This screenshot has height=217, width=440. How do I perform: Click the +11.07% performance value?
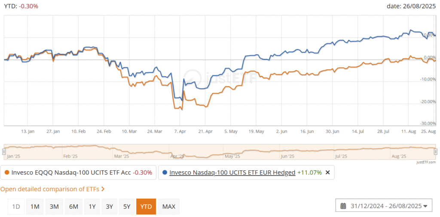coord(309,172)
